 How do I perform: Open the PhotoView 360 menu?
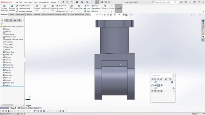[44, 2]
